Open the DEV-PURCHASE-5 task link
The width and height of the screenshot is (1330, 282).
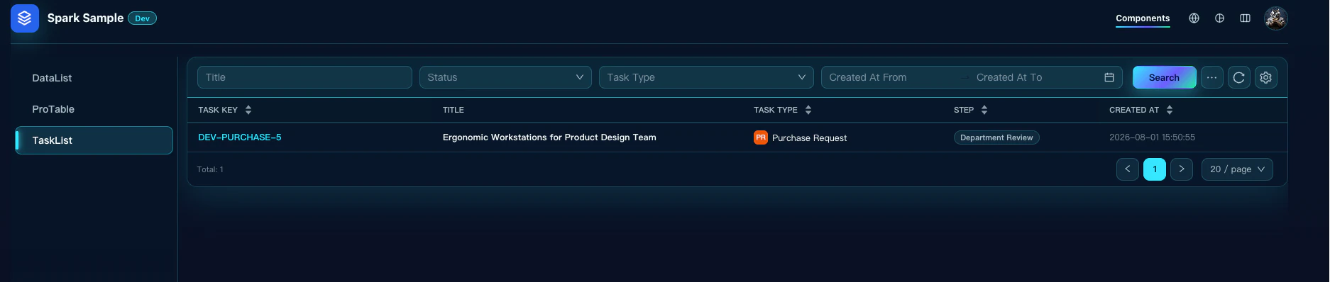240,137
